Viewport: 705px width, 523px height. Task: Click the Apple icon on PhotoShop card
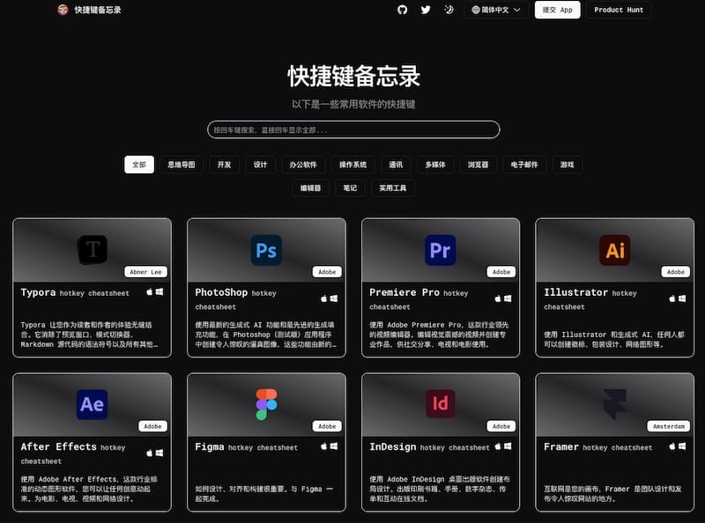point(323,298)
